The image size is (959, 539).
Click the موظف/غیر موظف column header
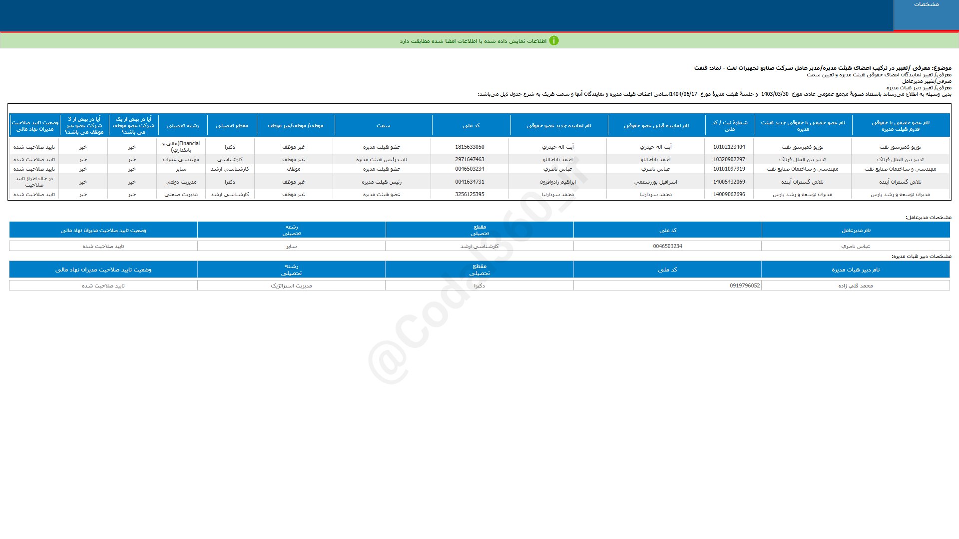tap(295, 126)
